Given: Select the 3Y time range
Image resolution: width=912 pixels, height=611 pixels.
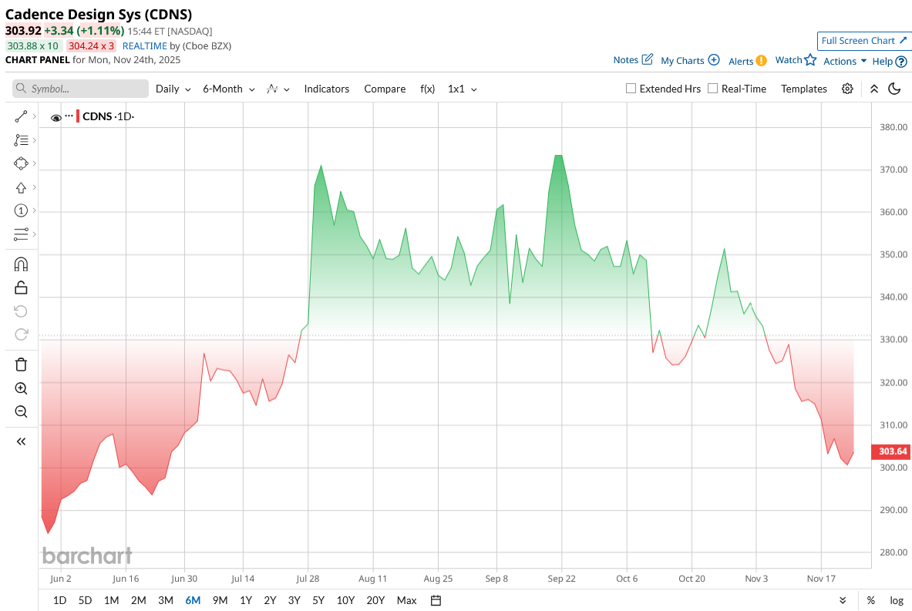Looking at the screenshot, I should pyautogui.click(x=294, y=600).
